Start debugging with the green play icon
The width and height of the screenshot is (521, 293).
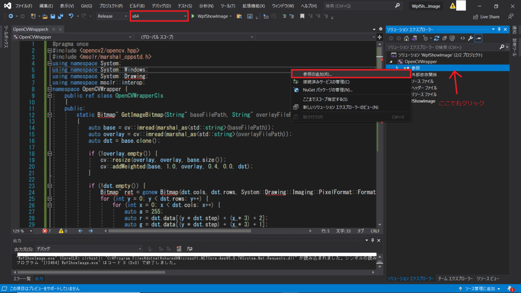click(x=194, y=16)
